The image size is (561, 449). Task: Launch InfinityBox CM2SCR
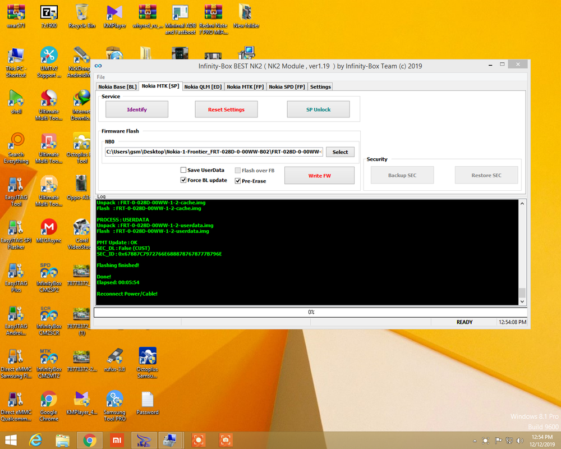coord(49,320)
